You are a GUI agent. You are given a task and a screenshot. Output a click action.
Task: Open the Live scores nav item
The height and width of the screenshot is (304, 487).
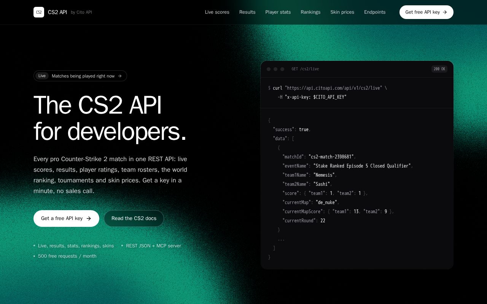(x=217, y=12)
